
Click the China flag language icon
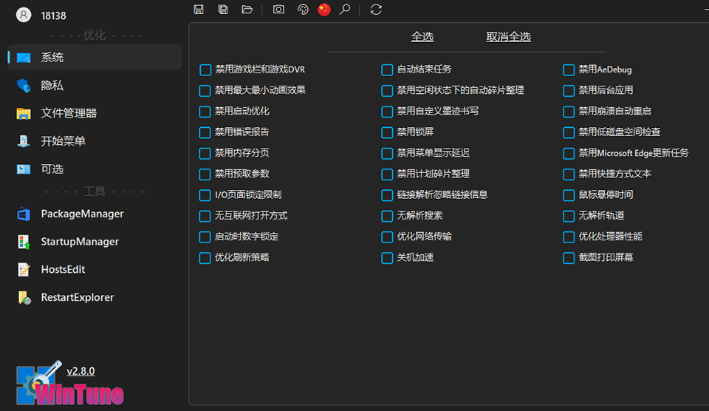coord(324,9)
